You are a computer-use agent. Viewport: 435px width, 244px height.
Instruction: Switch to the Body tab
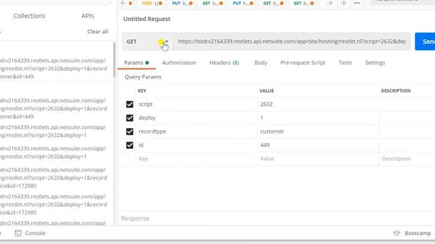[x=261, y=63]
